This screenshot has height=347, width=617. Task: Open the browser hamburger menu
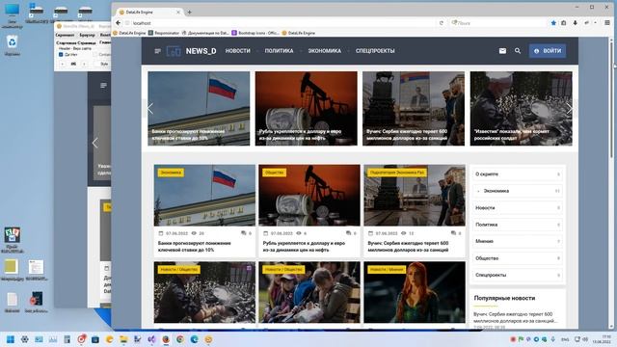607,23
